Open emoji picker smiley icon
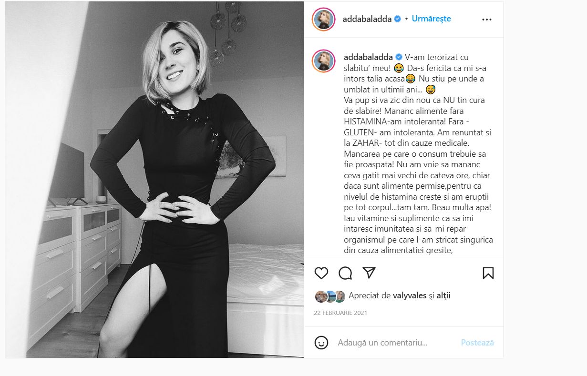 coord(321,342)
